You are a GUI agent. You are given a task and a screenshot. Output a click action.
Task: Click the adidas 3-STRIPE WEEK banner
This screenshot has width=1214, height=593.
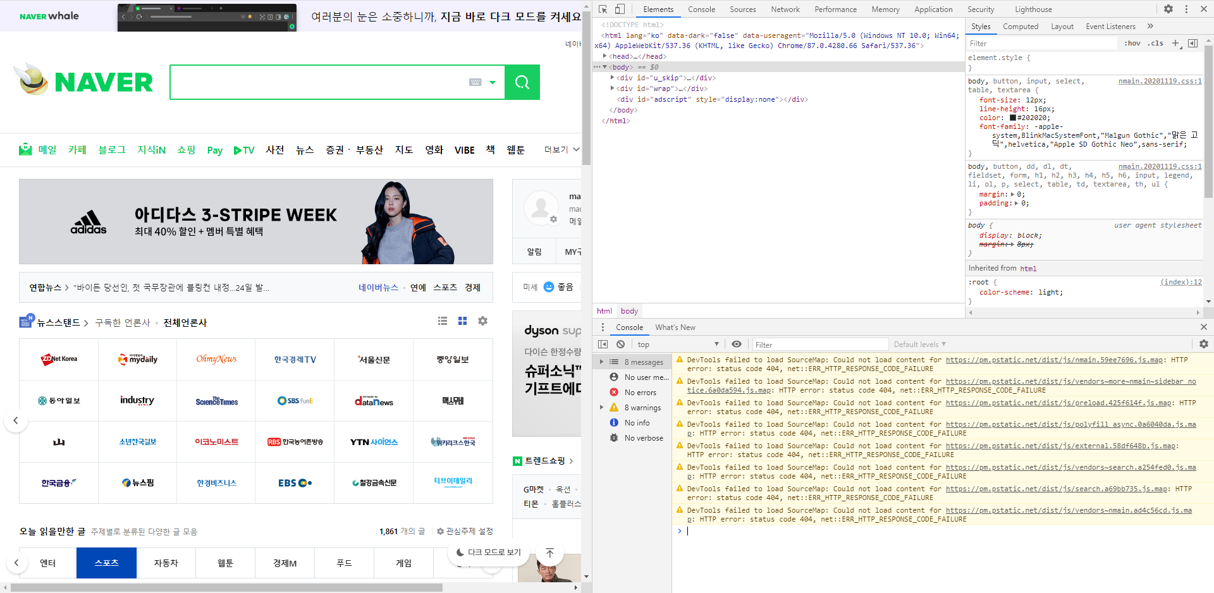256,221
